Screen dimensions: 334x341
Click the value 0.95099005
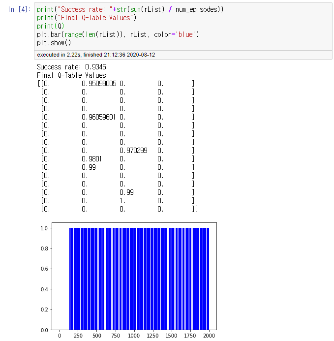pyautogui.click(x=99, y=84)
